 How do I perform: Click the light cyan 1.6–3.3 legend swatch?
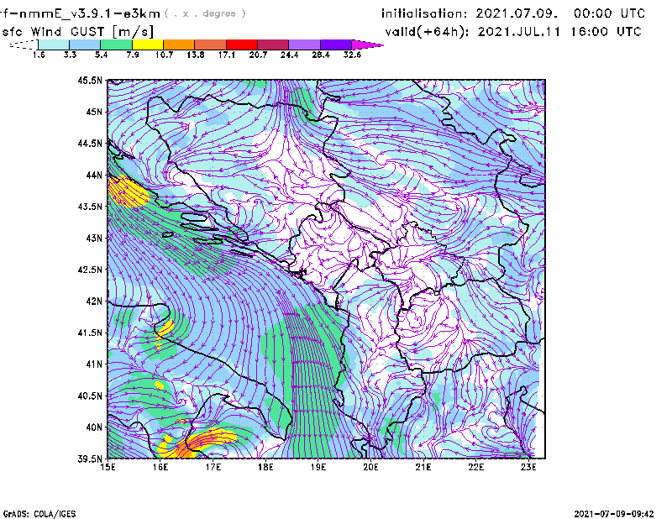point(54,45)
